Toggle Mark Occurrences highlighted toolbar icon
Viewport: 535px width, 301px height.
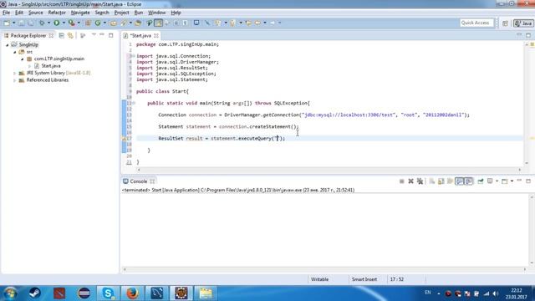[158, 23]
